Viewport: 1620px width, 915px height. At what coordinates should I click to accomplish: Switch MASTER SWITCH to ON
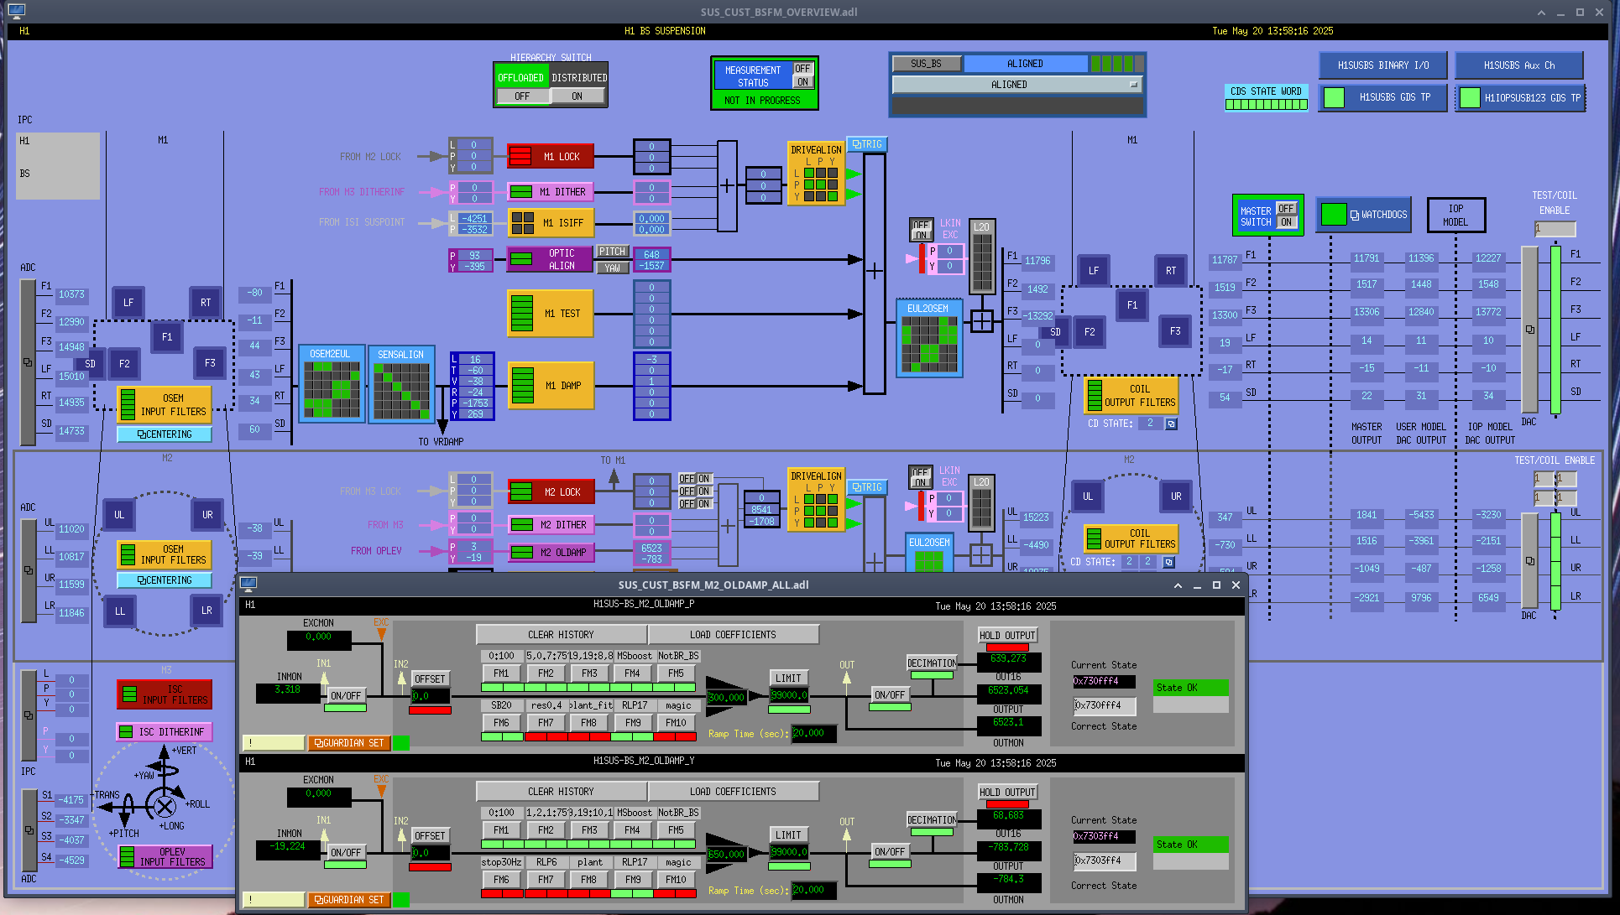(x=1286, y=222)
